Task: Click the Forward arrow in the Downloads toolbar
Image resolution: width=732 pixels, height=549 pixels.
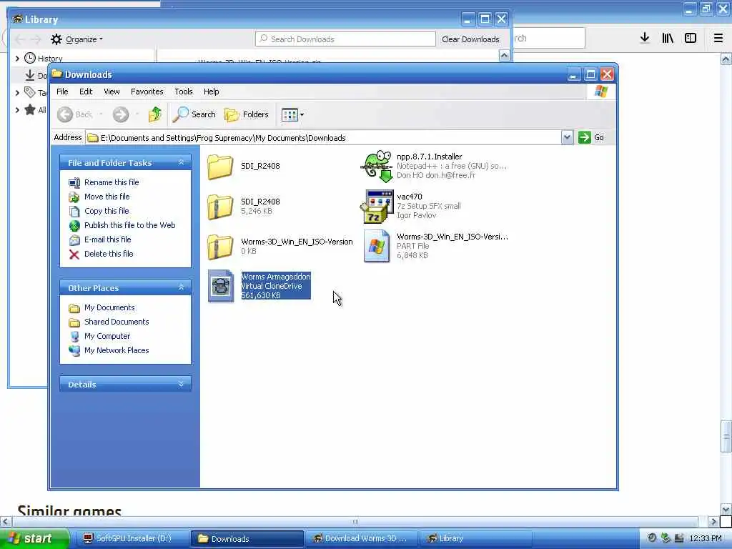Action: click(120, 114)
